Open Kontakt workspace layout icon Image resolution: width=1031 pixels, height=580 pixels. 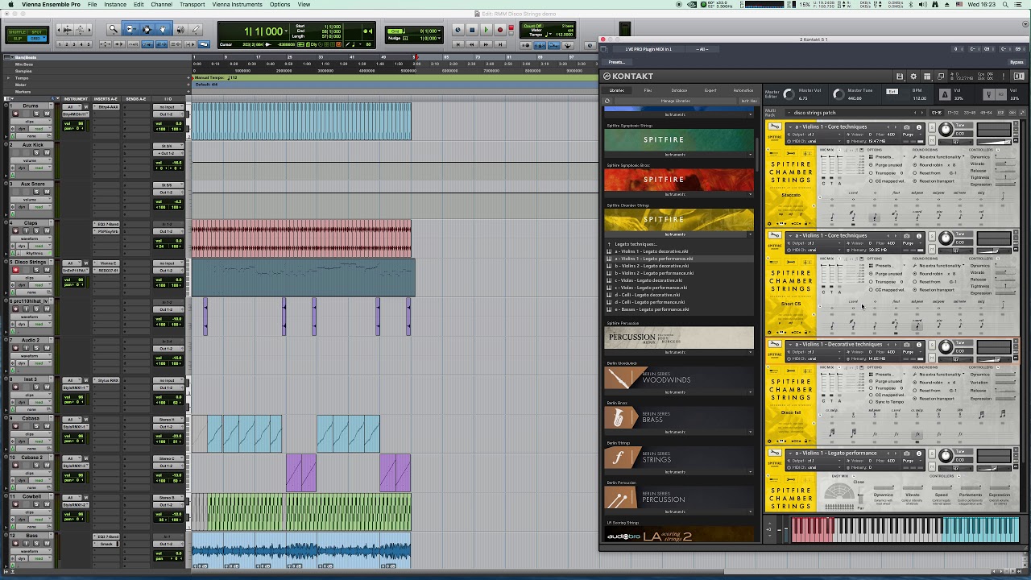coord(927,77)
